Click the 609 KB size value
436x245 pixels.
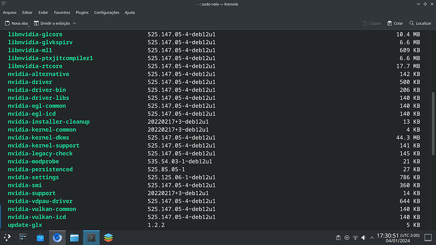tap(409, 51)
